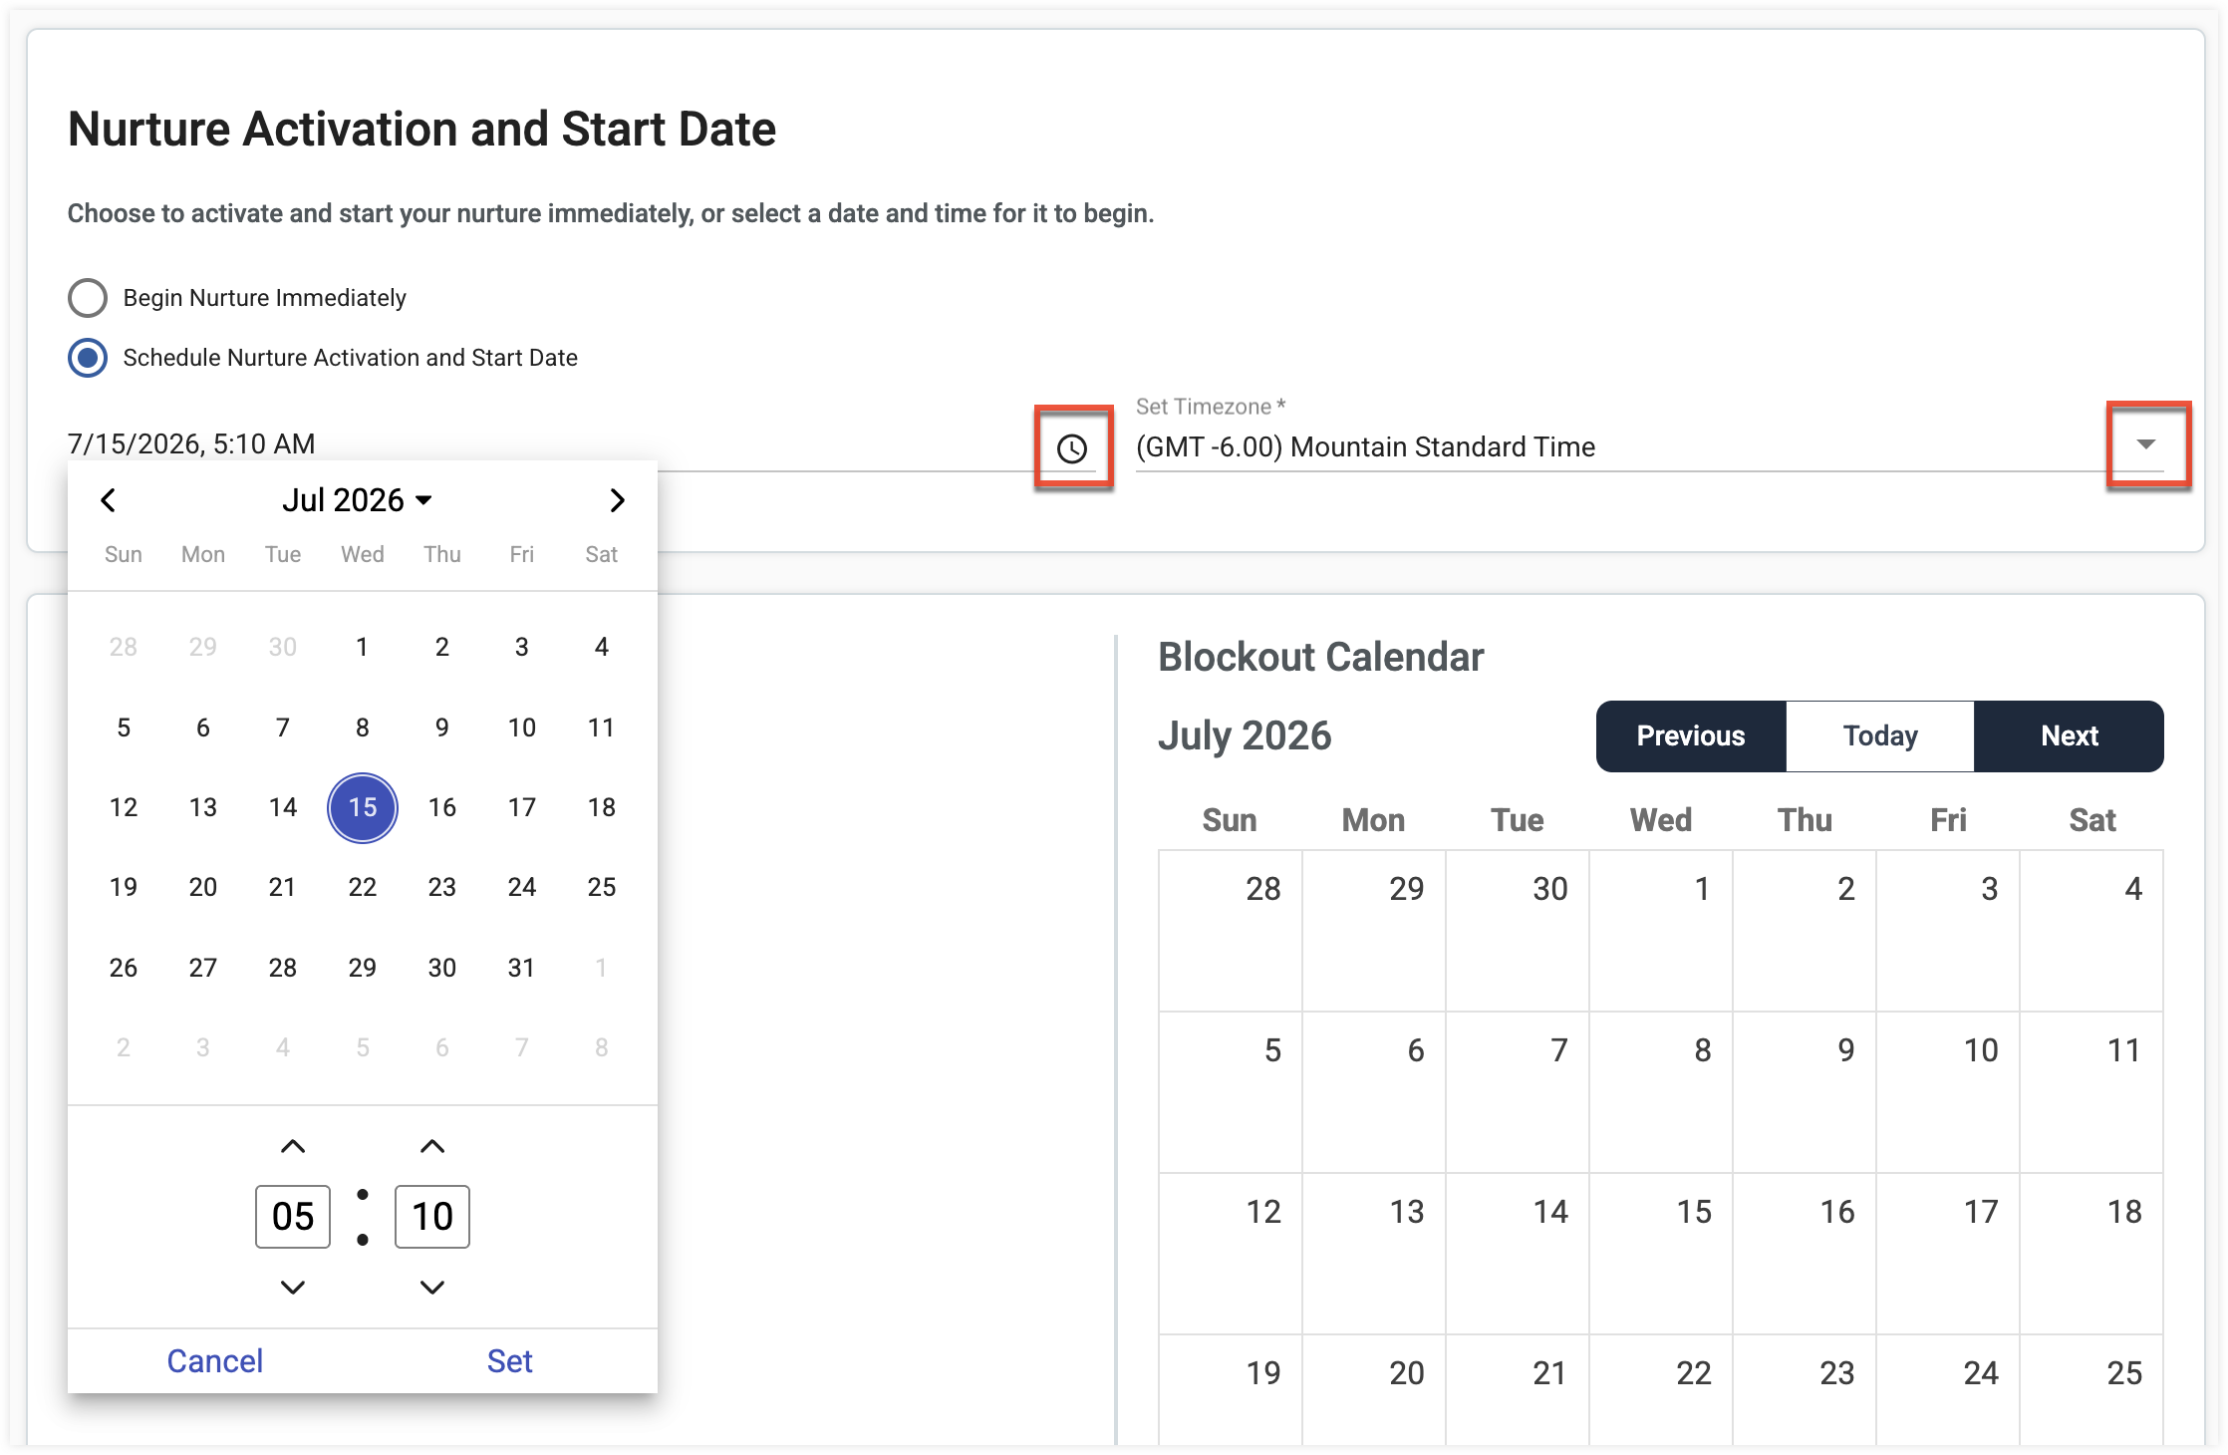Pick July 13 in the date picker
The height and width of the screenshot is (1455, 2228).
pyautogui.click(x=203, y=808)
